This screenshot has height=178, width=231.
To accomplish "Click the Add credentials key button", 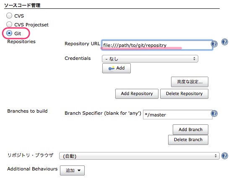I will 117,68.
